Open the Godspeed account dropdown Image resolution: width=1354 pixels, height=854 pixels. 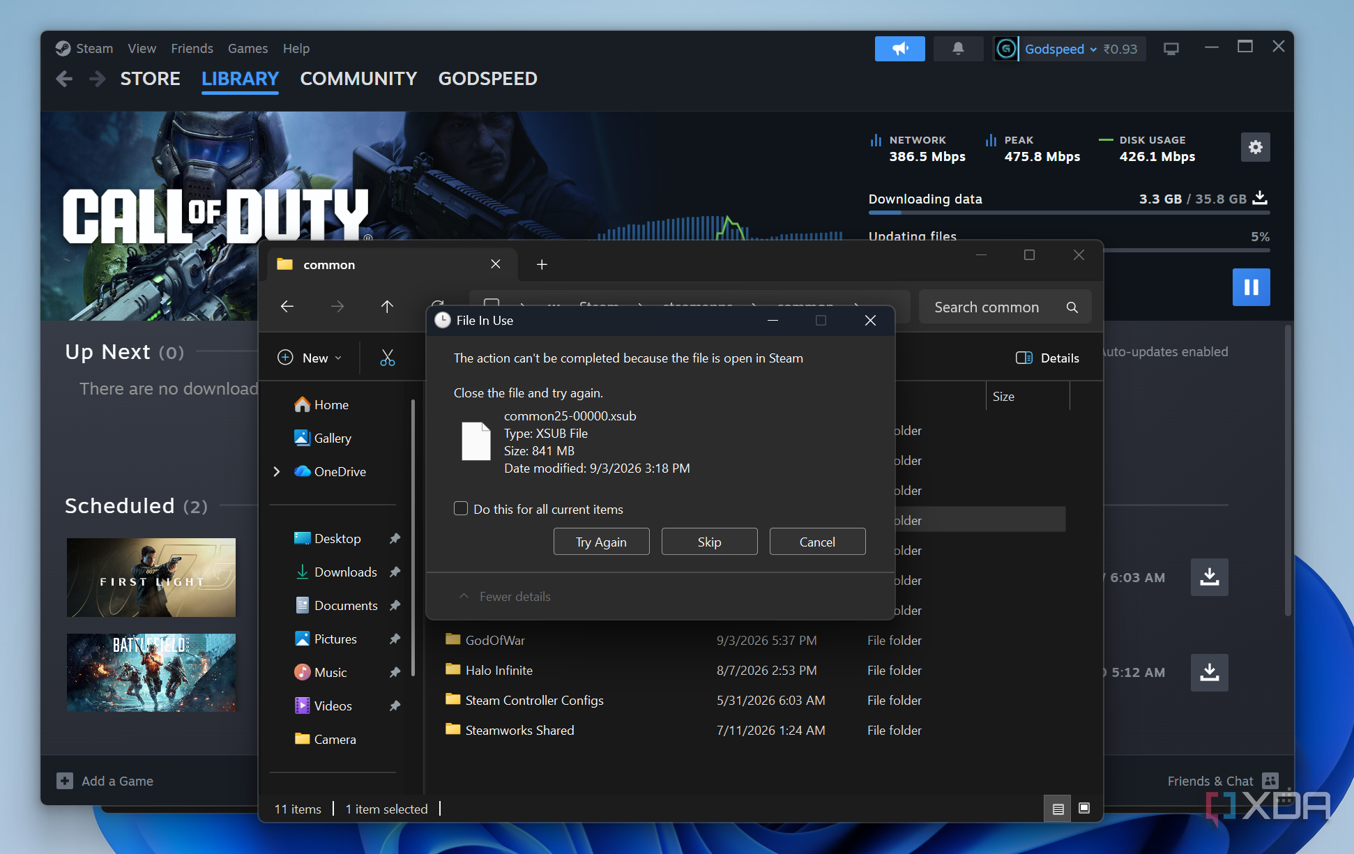click(1060, 49)
